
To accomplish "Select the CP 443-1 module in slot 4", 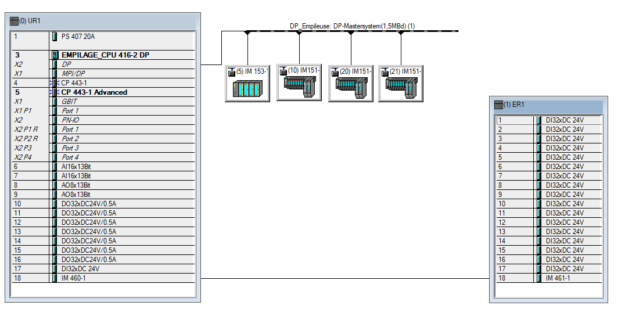I will [74, 83].
